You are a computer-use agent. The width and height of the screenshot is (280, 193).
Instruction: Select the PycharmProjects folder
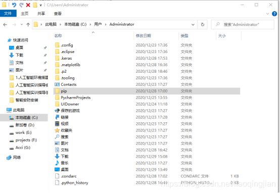pyautogui.click(x=75, y=98)
